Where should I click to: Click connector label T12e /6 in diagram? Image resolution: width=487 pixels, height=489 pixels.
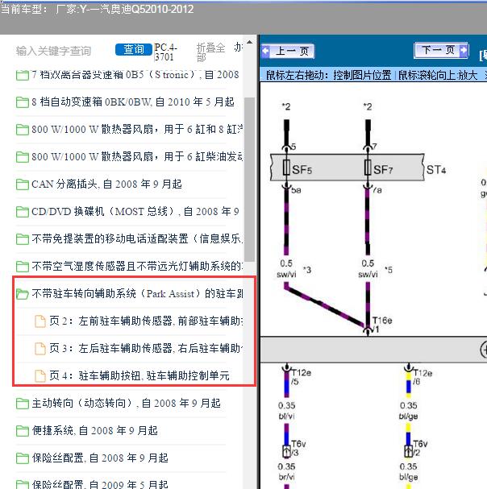(423, 377)
